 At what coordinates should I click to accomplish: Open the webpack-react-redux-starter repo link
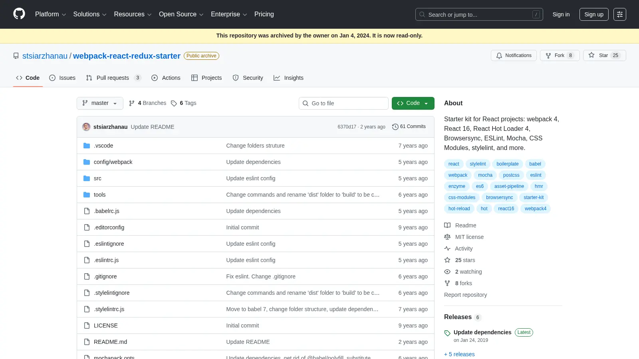tap(127, 56)
